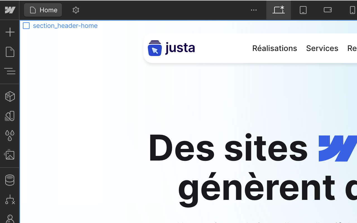Open the Style selectors panel
This screenshot has width=357, height=223.
[10, 116]
